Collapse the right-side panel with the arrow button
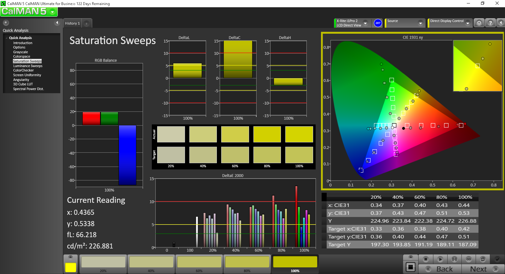The width and height of the screenshot is (505, 274). point(501,23)
